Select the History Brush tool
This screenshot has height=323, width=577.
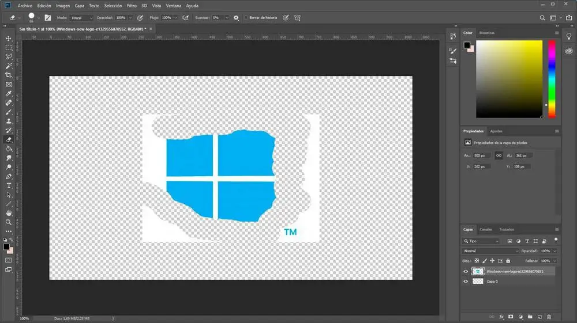point(9,130)
